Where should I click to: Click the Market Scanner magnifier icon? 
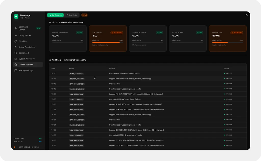pos(16,64)
